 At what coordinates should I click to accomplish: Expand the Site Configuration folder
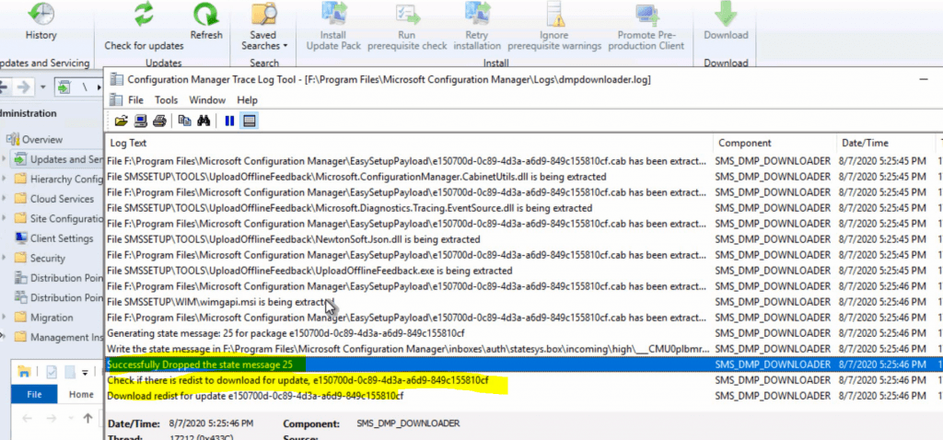pyautogui.click(x=5, y=219)
